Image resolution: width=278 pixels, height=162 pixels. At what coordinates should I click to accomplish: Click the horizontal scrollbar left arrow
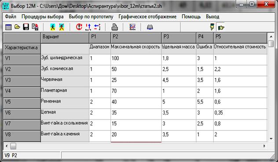7,146
